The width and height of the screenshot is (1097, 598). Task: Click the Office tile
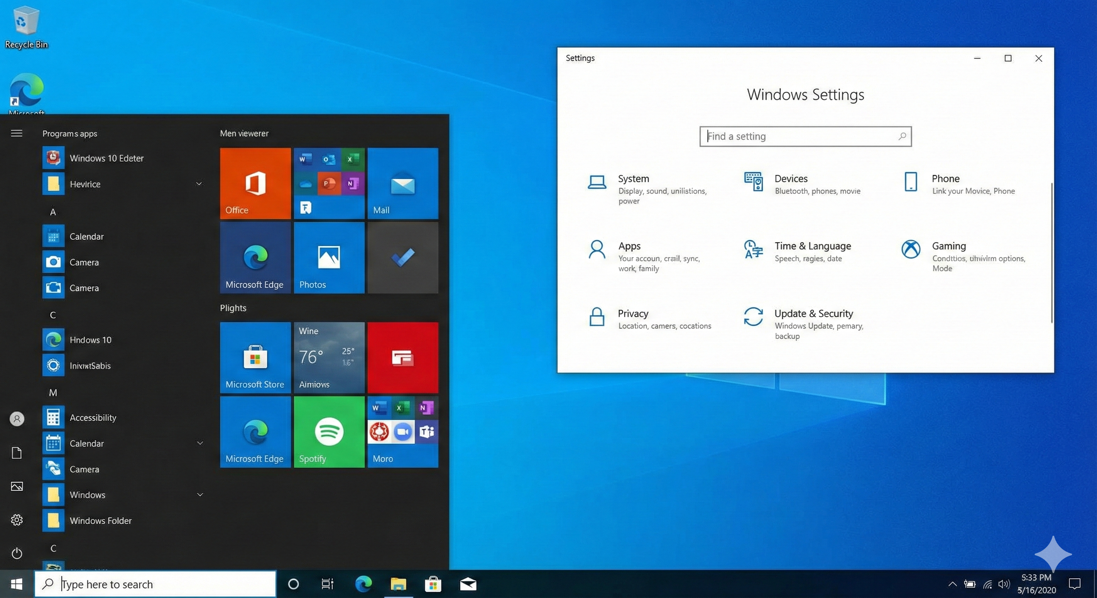pyautogui.click(x=255, y=183)
